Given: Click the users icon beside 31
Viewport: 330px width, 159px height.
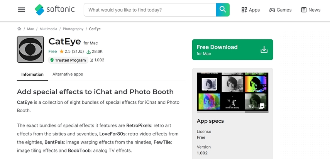Looking at the screenshot, I should [x=80, y=52].
